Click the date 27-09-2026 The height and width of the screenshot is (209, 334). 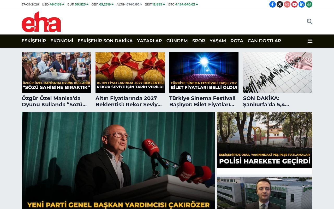30,4
